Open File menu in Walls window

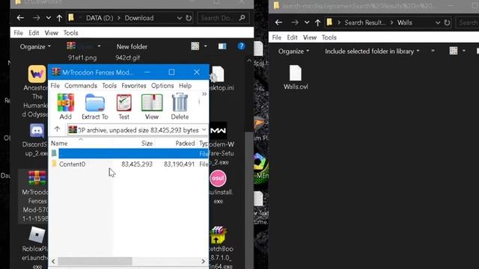(276, 37)
